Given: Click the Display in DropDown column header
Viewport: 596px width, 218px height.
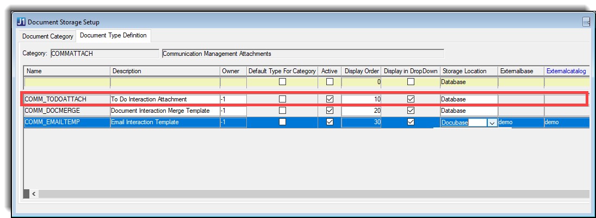Looking at the screenshot, I should tap(411, 71).
